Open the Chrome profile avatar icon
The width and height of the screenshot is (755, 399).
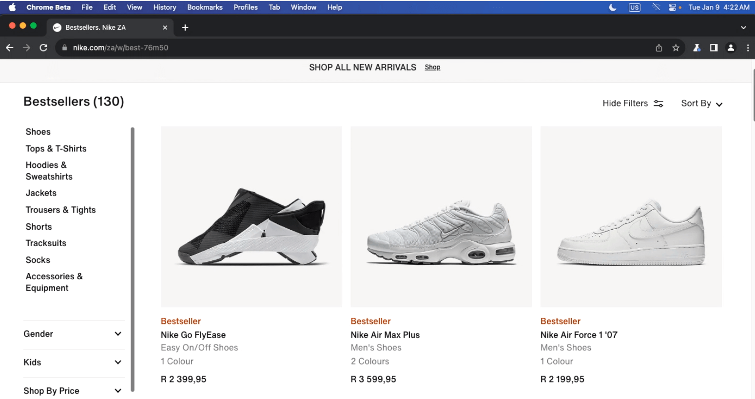point(731,48)
